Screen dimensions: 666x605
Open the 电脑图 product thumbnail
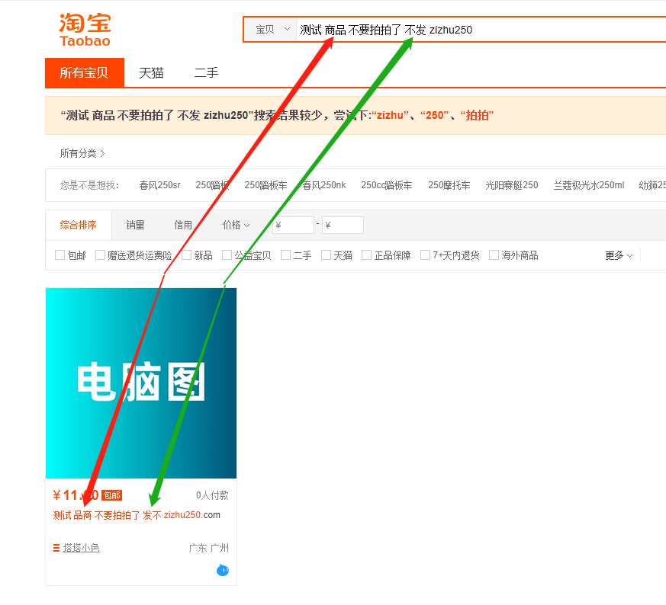(x=141, y=383)
